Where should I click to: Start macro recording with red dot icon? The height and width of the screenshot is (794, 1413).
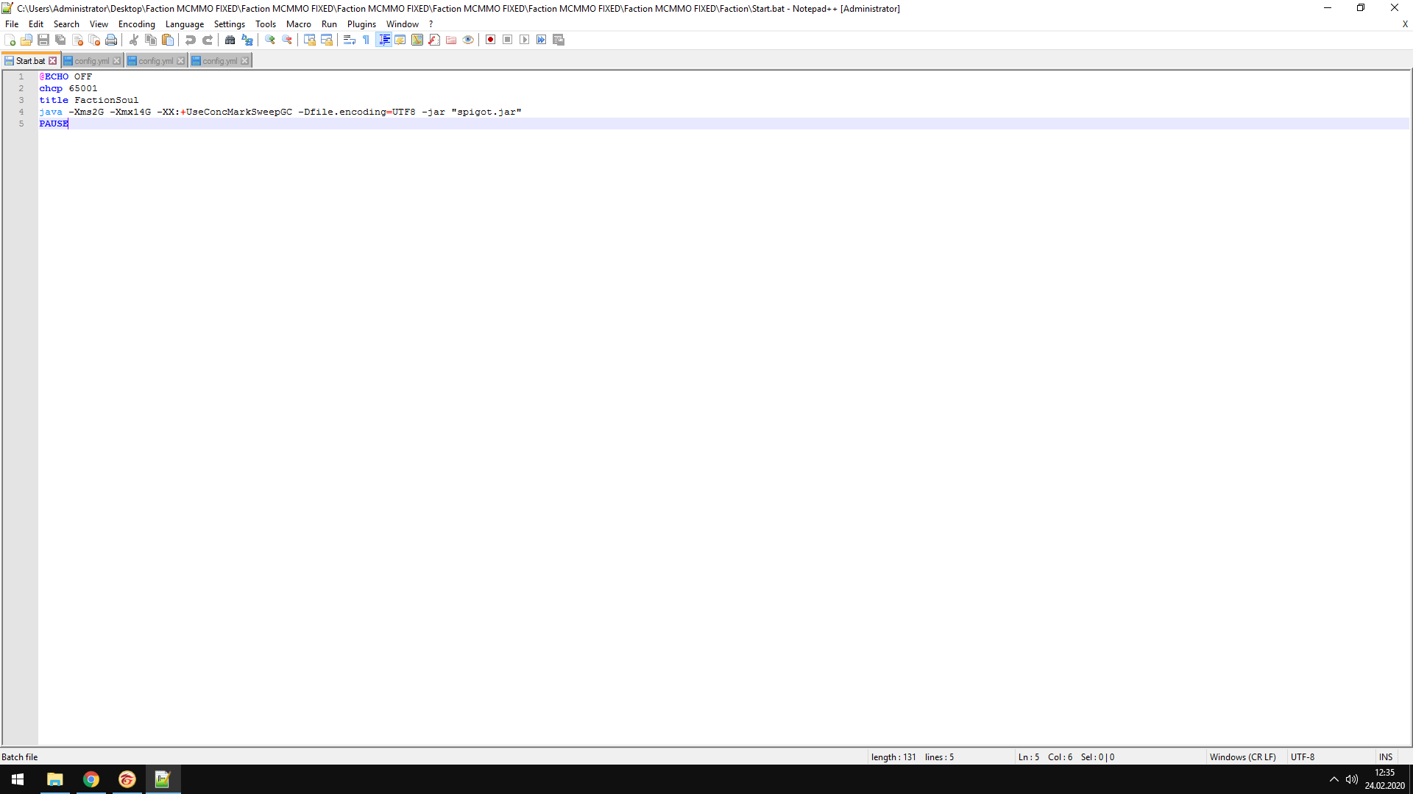point(490,40)
